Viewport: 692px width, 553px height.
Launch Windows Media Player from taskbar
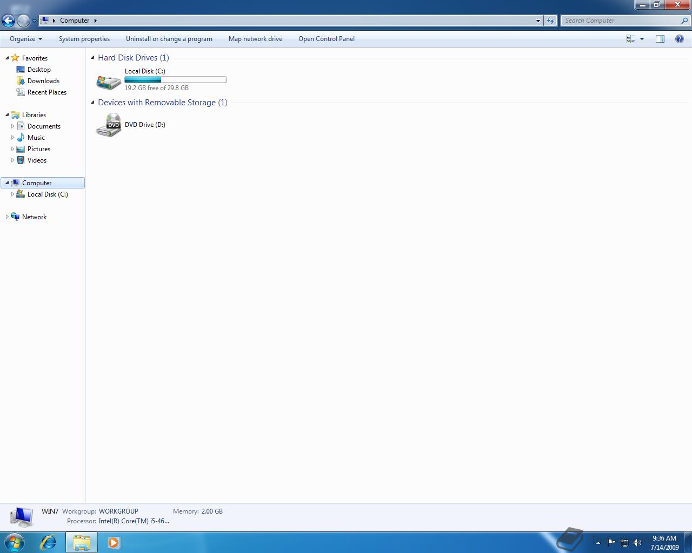click(114, 542)
